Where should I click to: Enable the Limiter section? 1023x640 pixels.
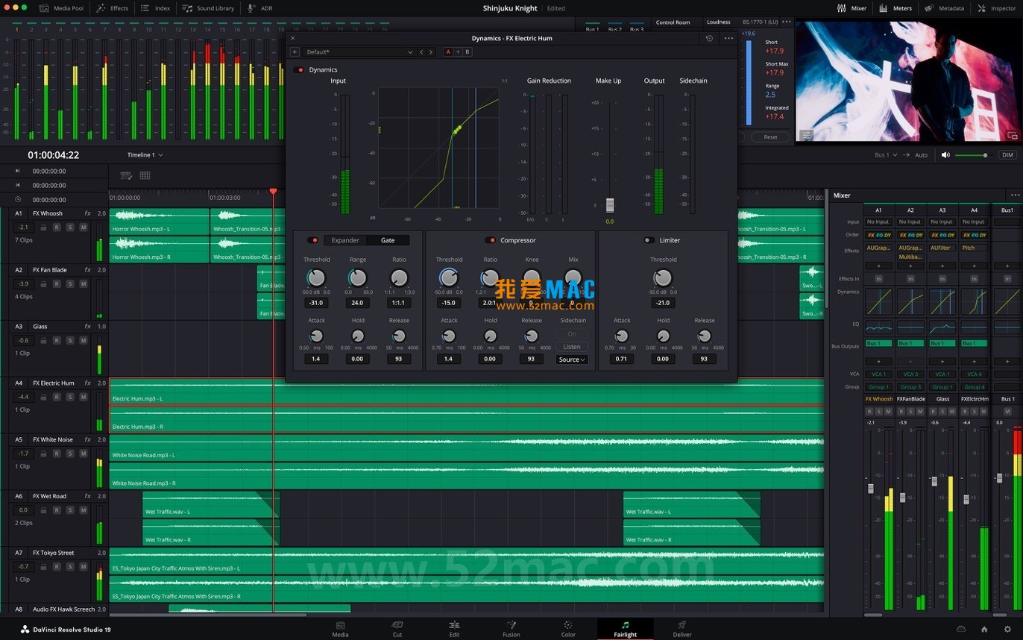(x=647, y=240)
